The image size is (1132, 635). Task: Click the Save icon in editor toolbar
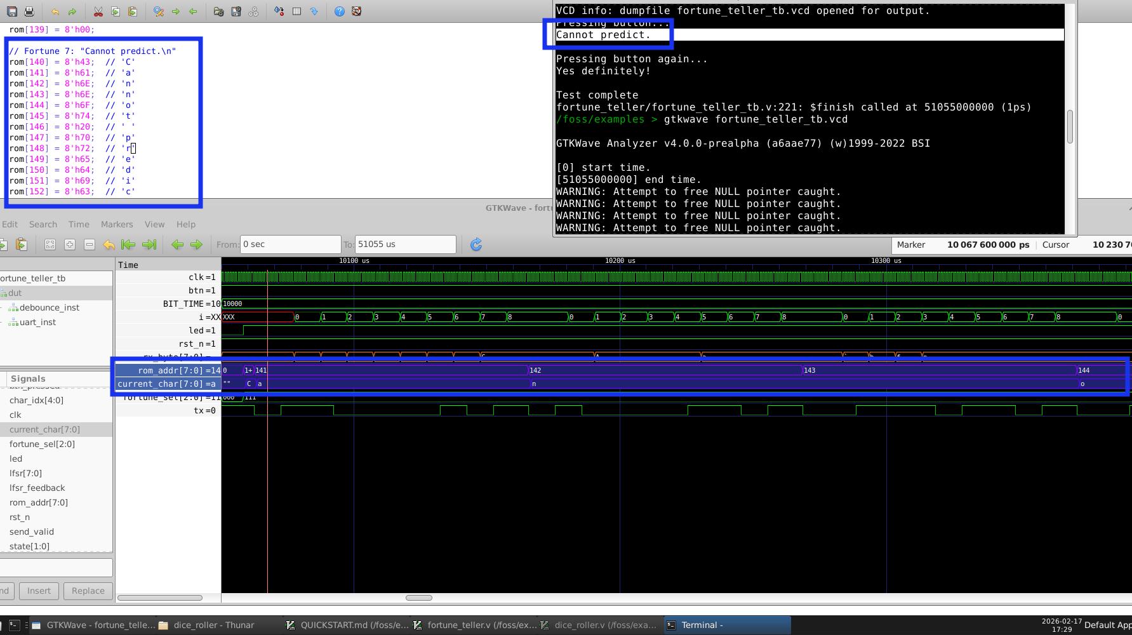pos(12,11)
